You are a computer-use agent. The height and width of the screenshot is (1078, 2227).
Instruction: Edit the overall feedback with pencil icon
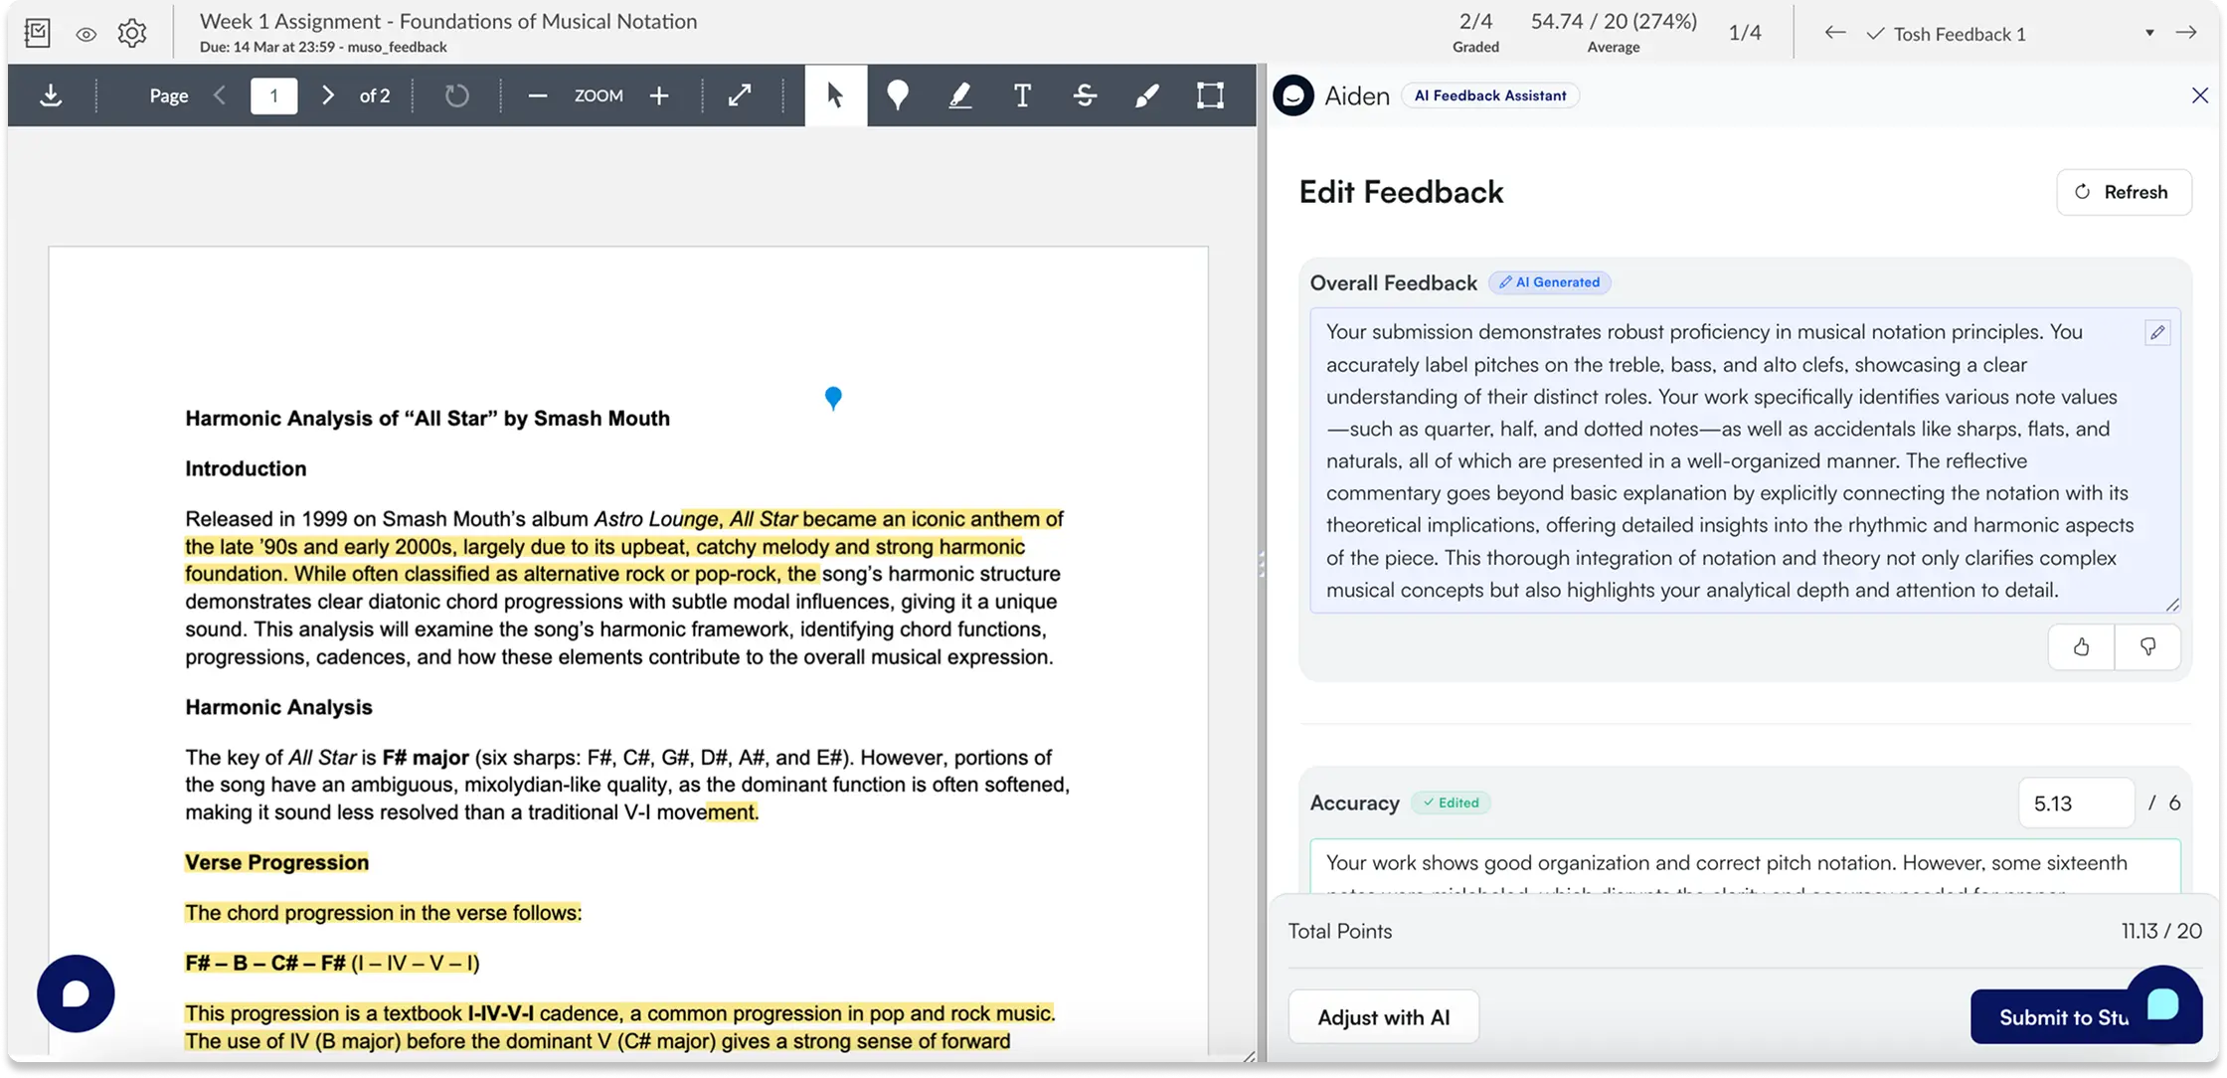coord(2157,333)
